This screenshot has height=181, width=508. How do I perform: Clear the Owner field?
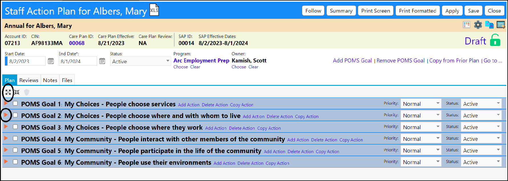(253, 67)
